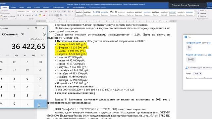Click paragraph shading color button
Screen dimensions: 212x119
(x=66, y=15)
